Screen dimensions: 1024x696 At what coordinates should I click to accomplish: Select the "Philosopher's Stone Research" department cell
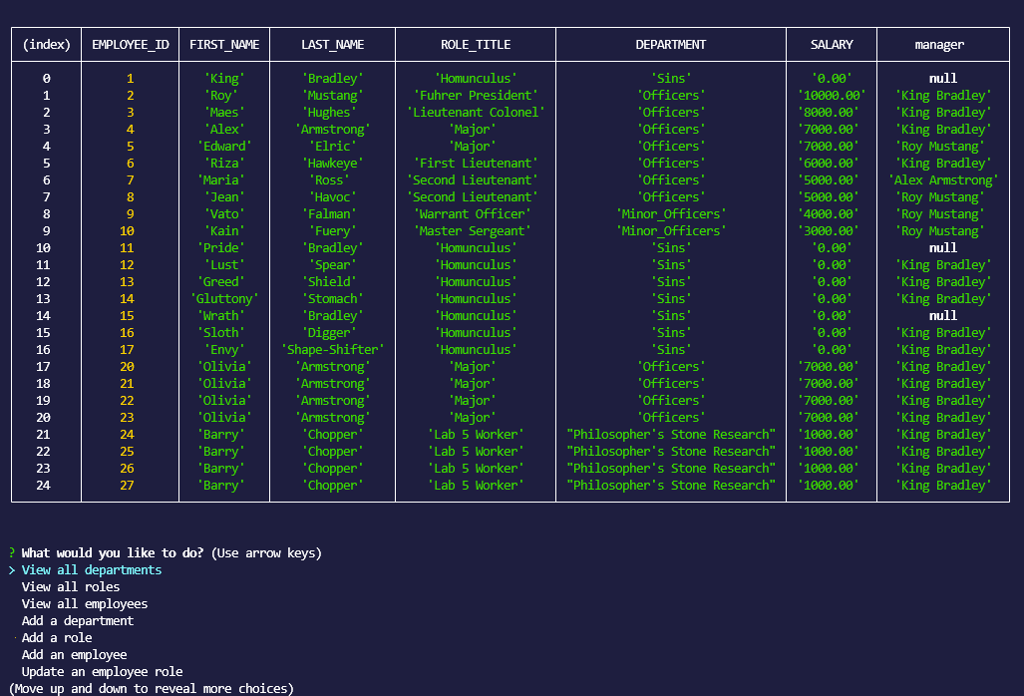click(x=670, y=434)
